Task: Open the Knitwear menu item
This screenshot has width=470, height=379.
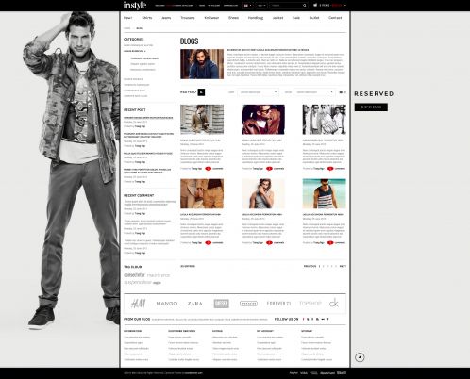Action: (211, 18)
